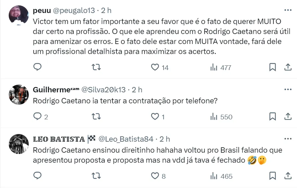Image resolution: width=297 pixels, height=188 pixels.
Task: Open peuu's profile picture
Action: pyautogui.click(x=19, y=15)
